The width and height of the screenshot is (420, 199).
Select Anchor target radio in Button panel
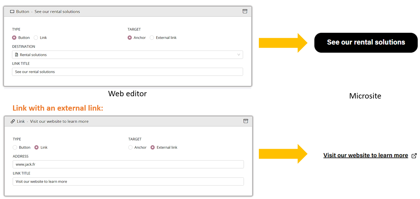[x=130, y=38]
